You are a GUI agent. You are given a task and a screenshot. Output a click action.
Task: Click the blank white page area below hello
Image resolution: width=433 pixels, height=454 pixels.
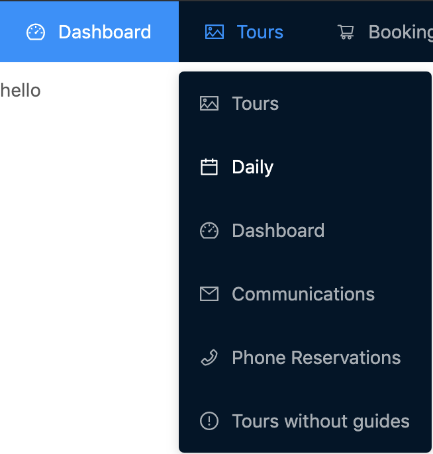pyautogui.click(x=86, y=265)
